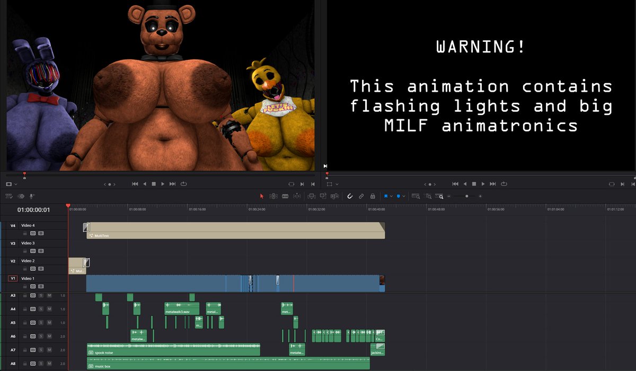The image size is (636, 371).
Task: Disable the Video 2 track
Action: click(41, 268)
